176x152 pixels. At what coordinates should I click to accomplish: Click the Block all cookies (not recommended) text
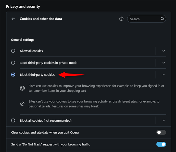point(46,121)
